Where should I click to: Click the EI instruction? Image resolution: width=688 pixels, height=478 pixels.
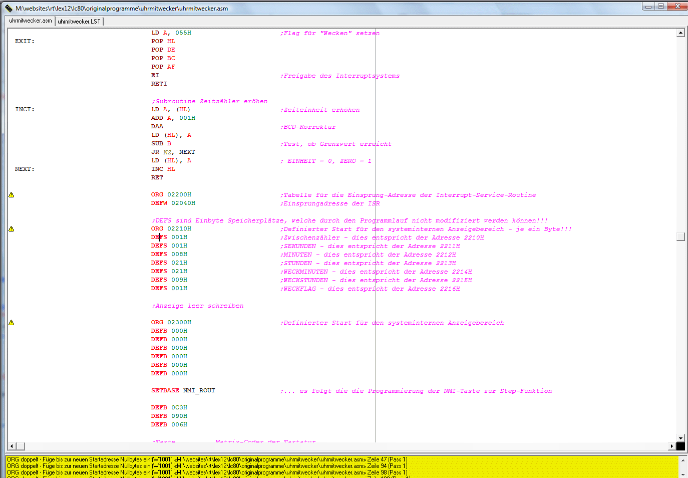[x=155, y=75]
